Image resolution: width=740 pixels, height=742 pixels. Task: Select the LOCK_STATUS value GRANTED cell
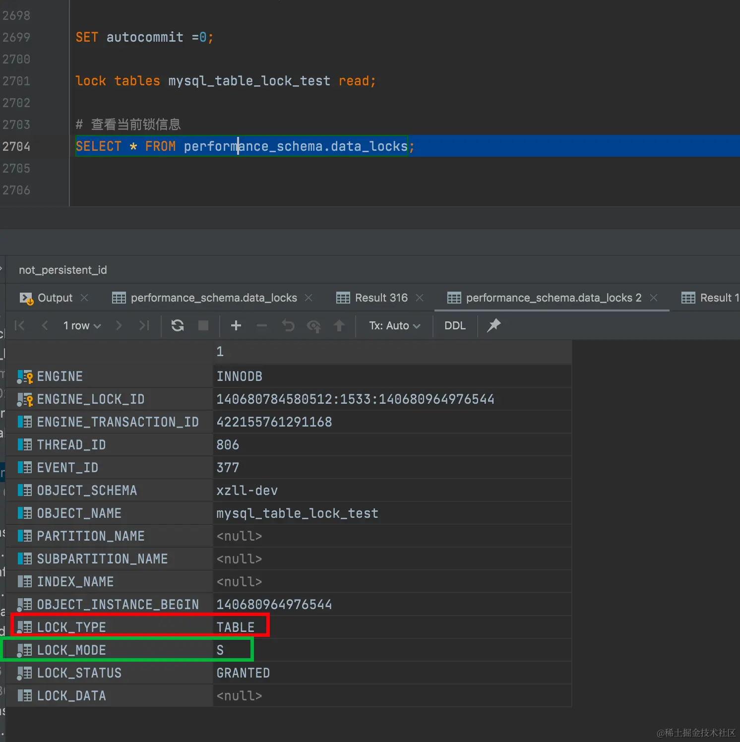[243, 673]
